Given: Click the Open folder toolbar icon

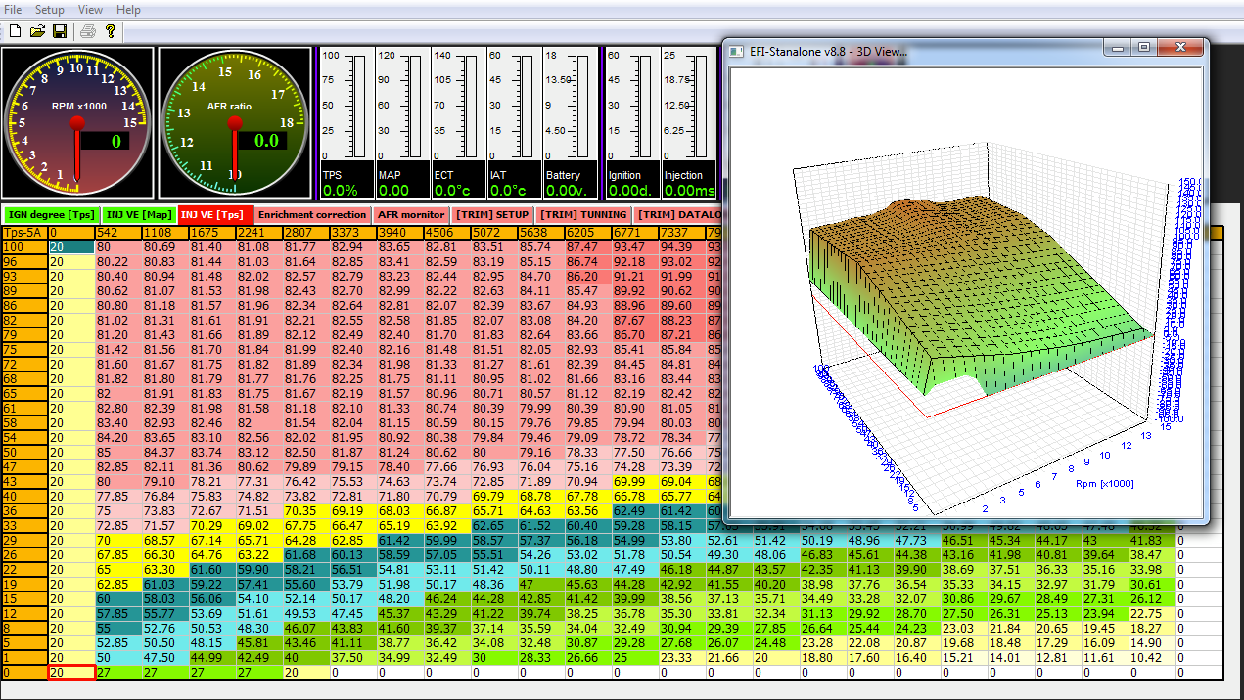Looking at the screenshot, I should coord(37,32).
